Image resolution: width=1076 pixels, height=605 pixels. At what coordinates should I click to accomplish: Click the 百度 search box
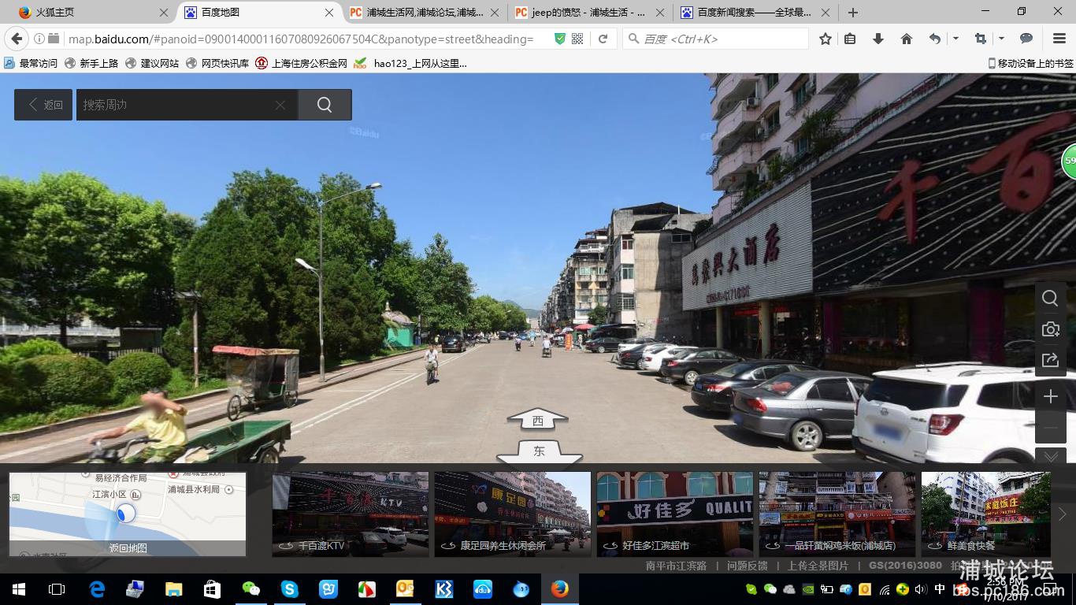pos(715,39)
